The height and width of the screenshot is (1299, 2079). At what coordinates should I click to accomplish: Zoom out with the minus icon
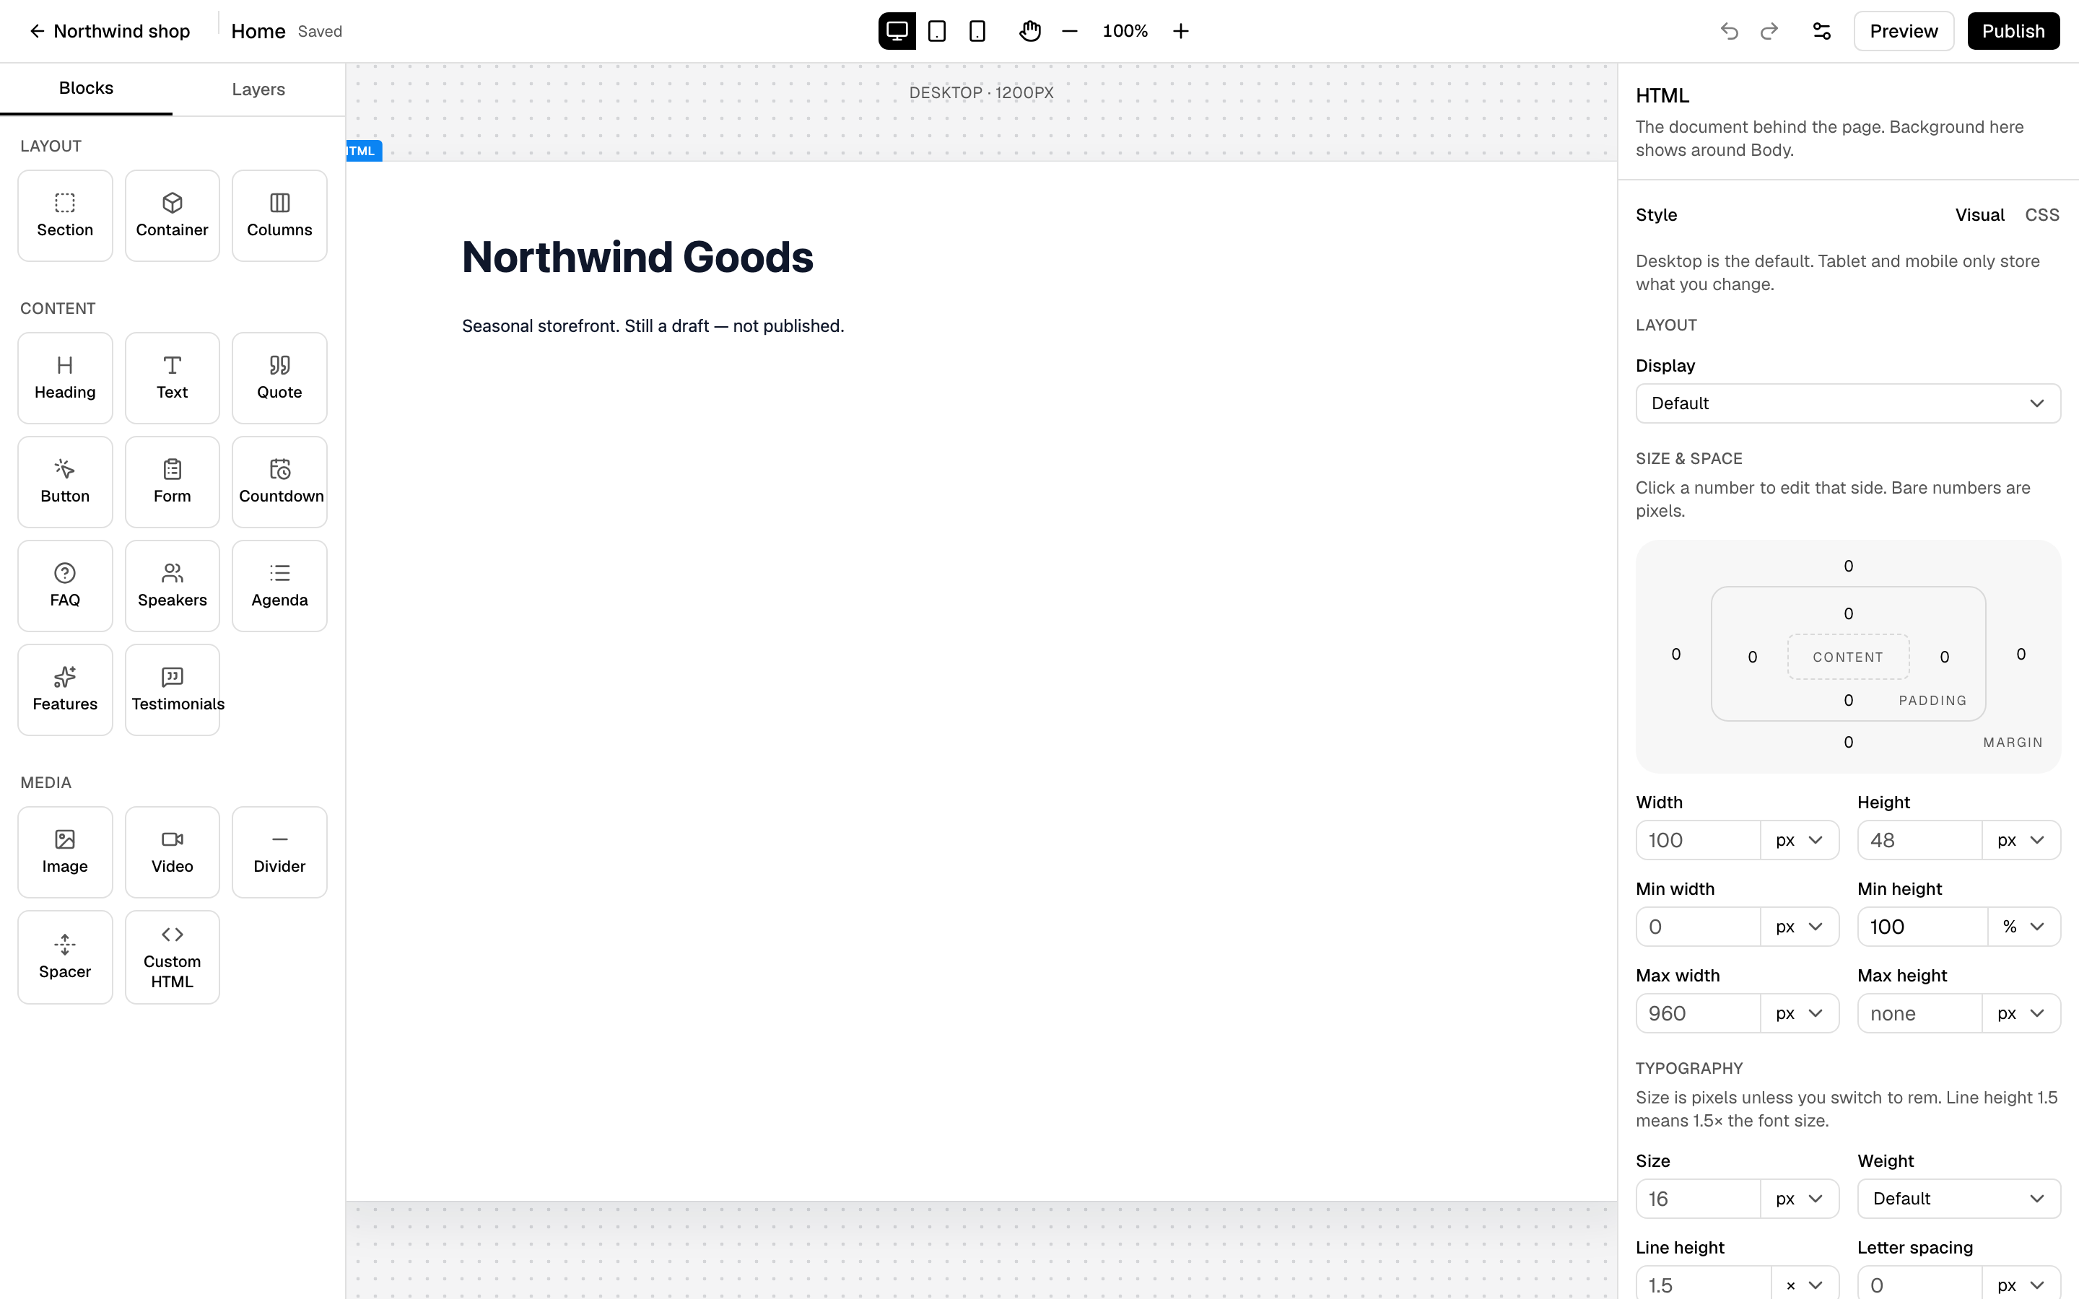pyautogui.click(x=1070, y=31)
